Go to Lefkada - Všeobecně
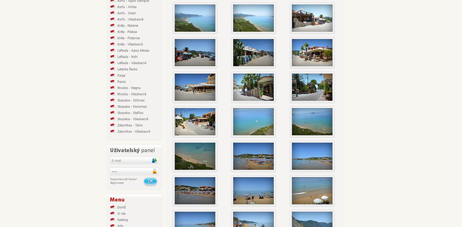The width and height of the screenshot is (462, 227). 132,63
